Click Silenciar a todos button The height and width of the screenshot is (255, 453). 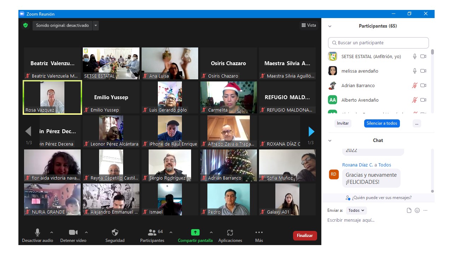pos(382,123)
